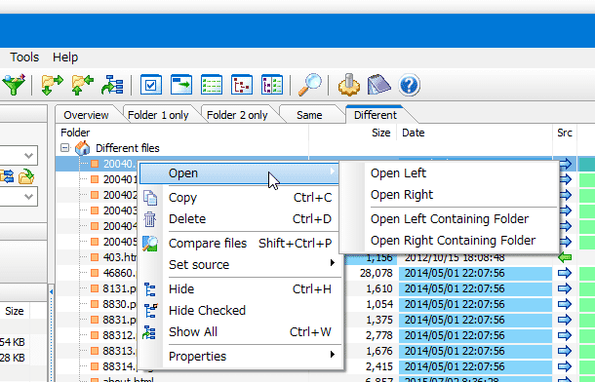Viewport: 595px width, 382px height.
Task: Switch to the Folder 2 only tab
Action: coord(237,115)
